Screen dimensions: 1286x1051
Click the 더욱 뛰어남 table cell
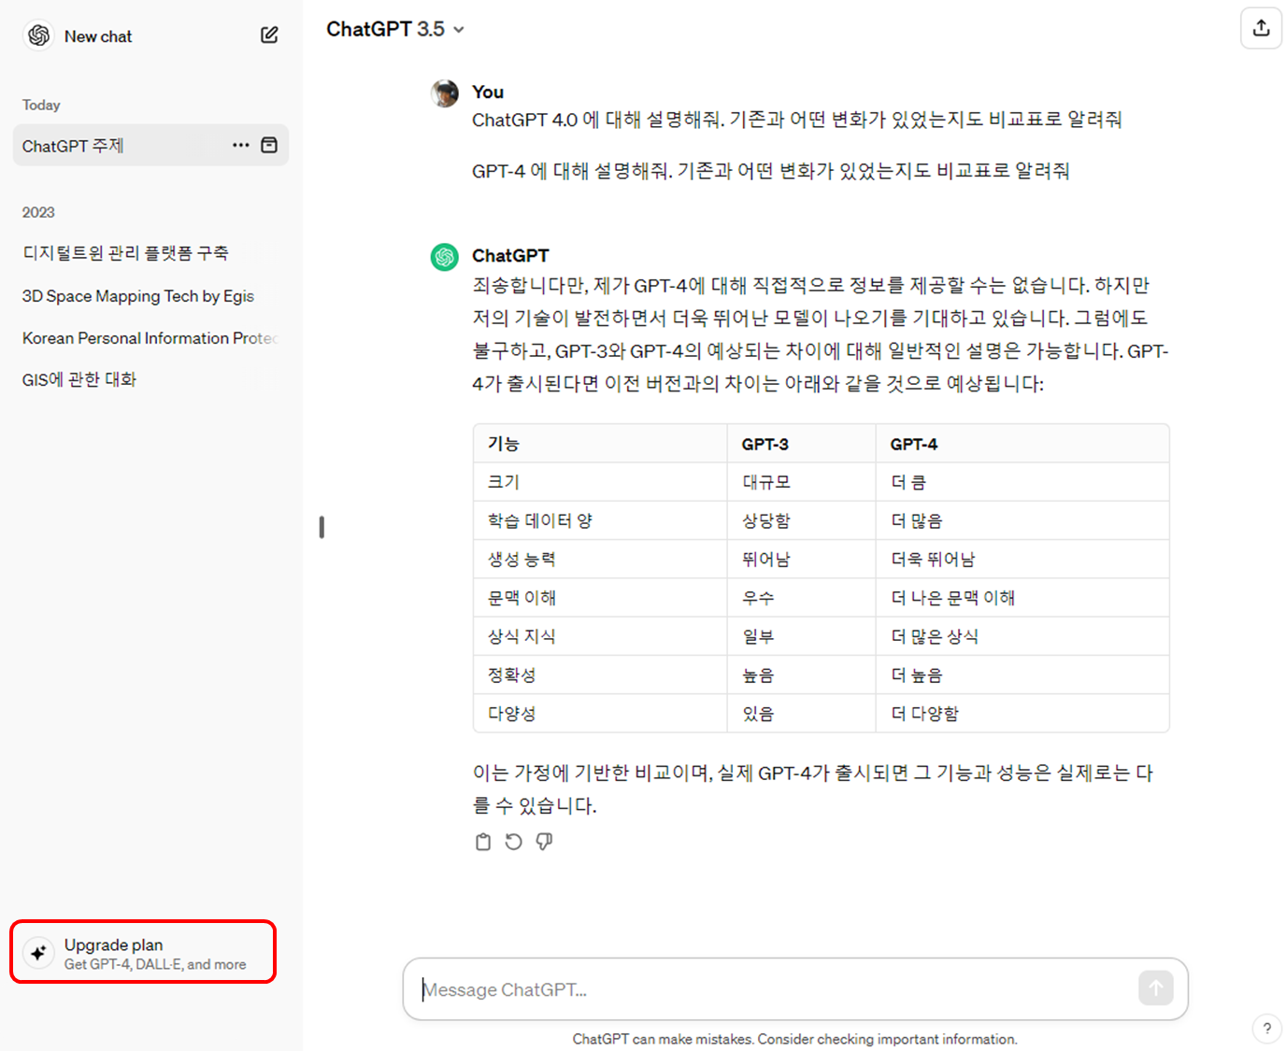click(x=1022, y=559)
